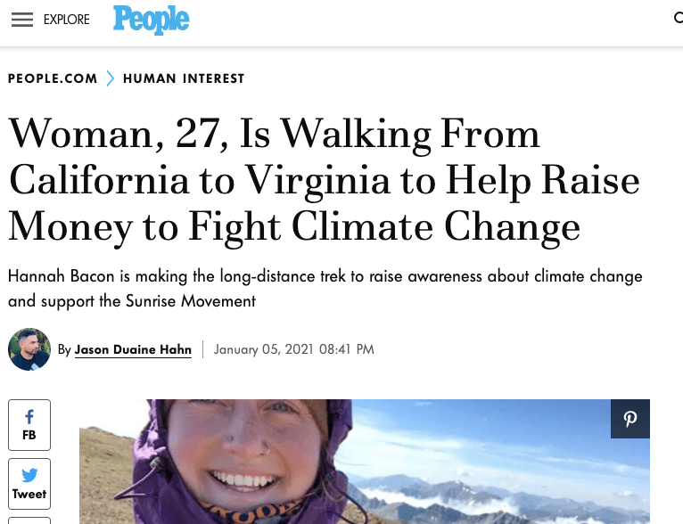Share the article on Facebook
The width and height of the screenshot is (683, 524).
29,424
